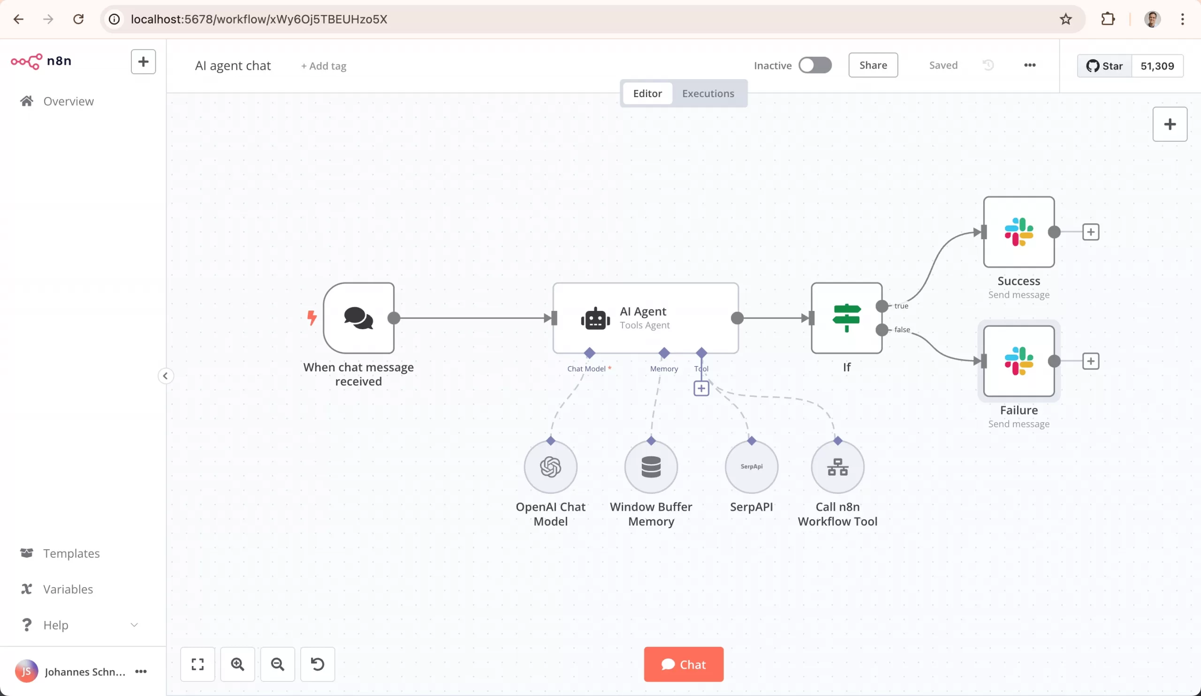Switch to the Executions tab
This screenshot has width=1201, height=696.
(708, 93)
